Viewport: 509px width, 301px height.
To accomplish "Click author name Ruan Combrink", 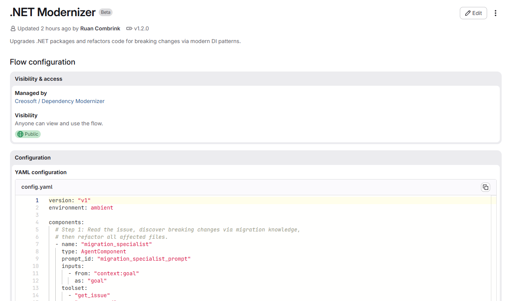I will (x=100, y=28).
